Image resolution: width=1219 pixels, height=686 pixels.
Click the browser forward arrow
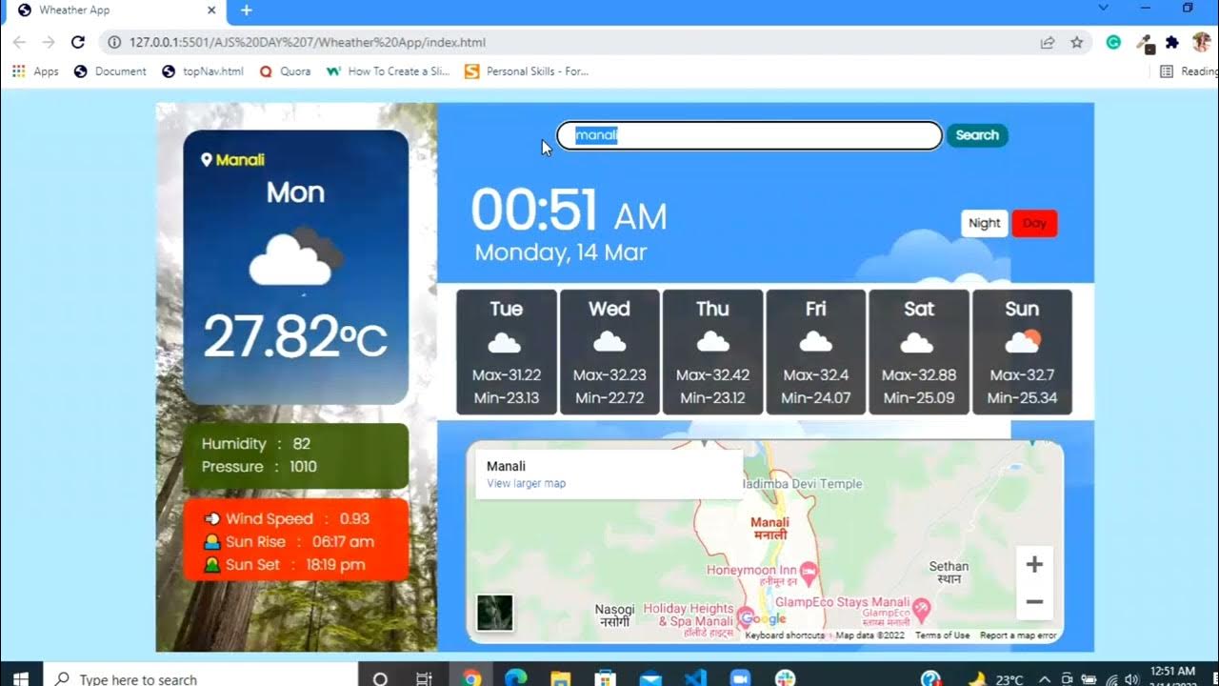tap(49, 42)
